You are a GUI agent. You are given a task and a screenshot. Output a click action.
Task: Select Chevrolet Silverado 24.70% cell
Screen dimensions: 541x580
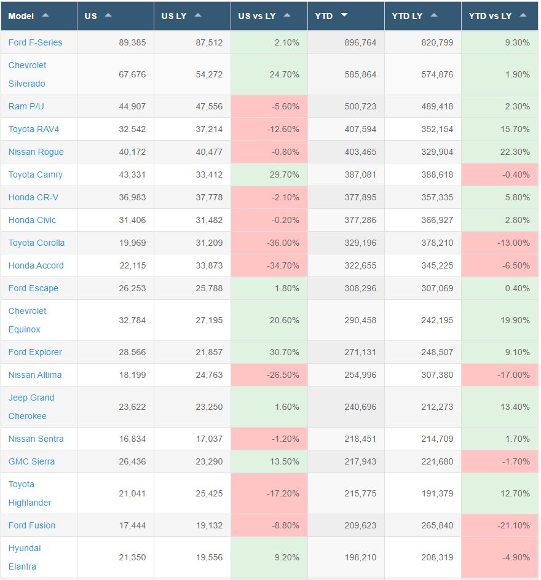(269, 74)
